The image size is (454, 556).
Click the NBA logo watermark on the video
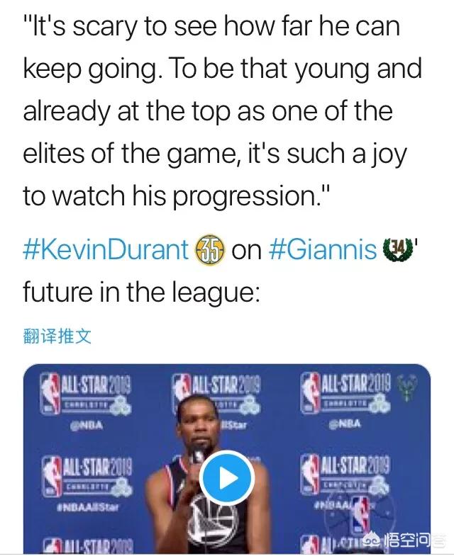360,515
